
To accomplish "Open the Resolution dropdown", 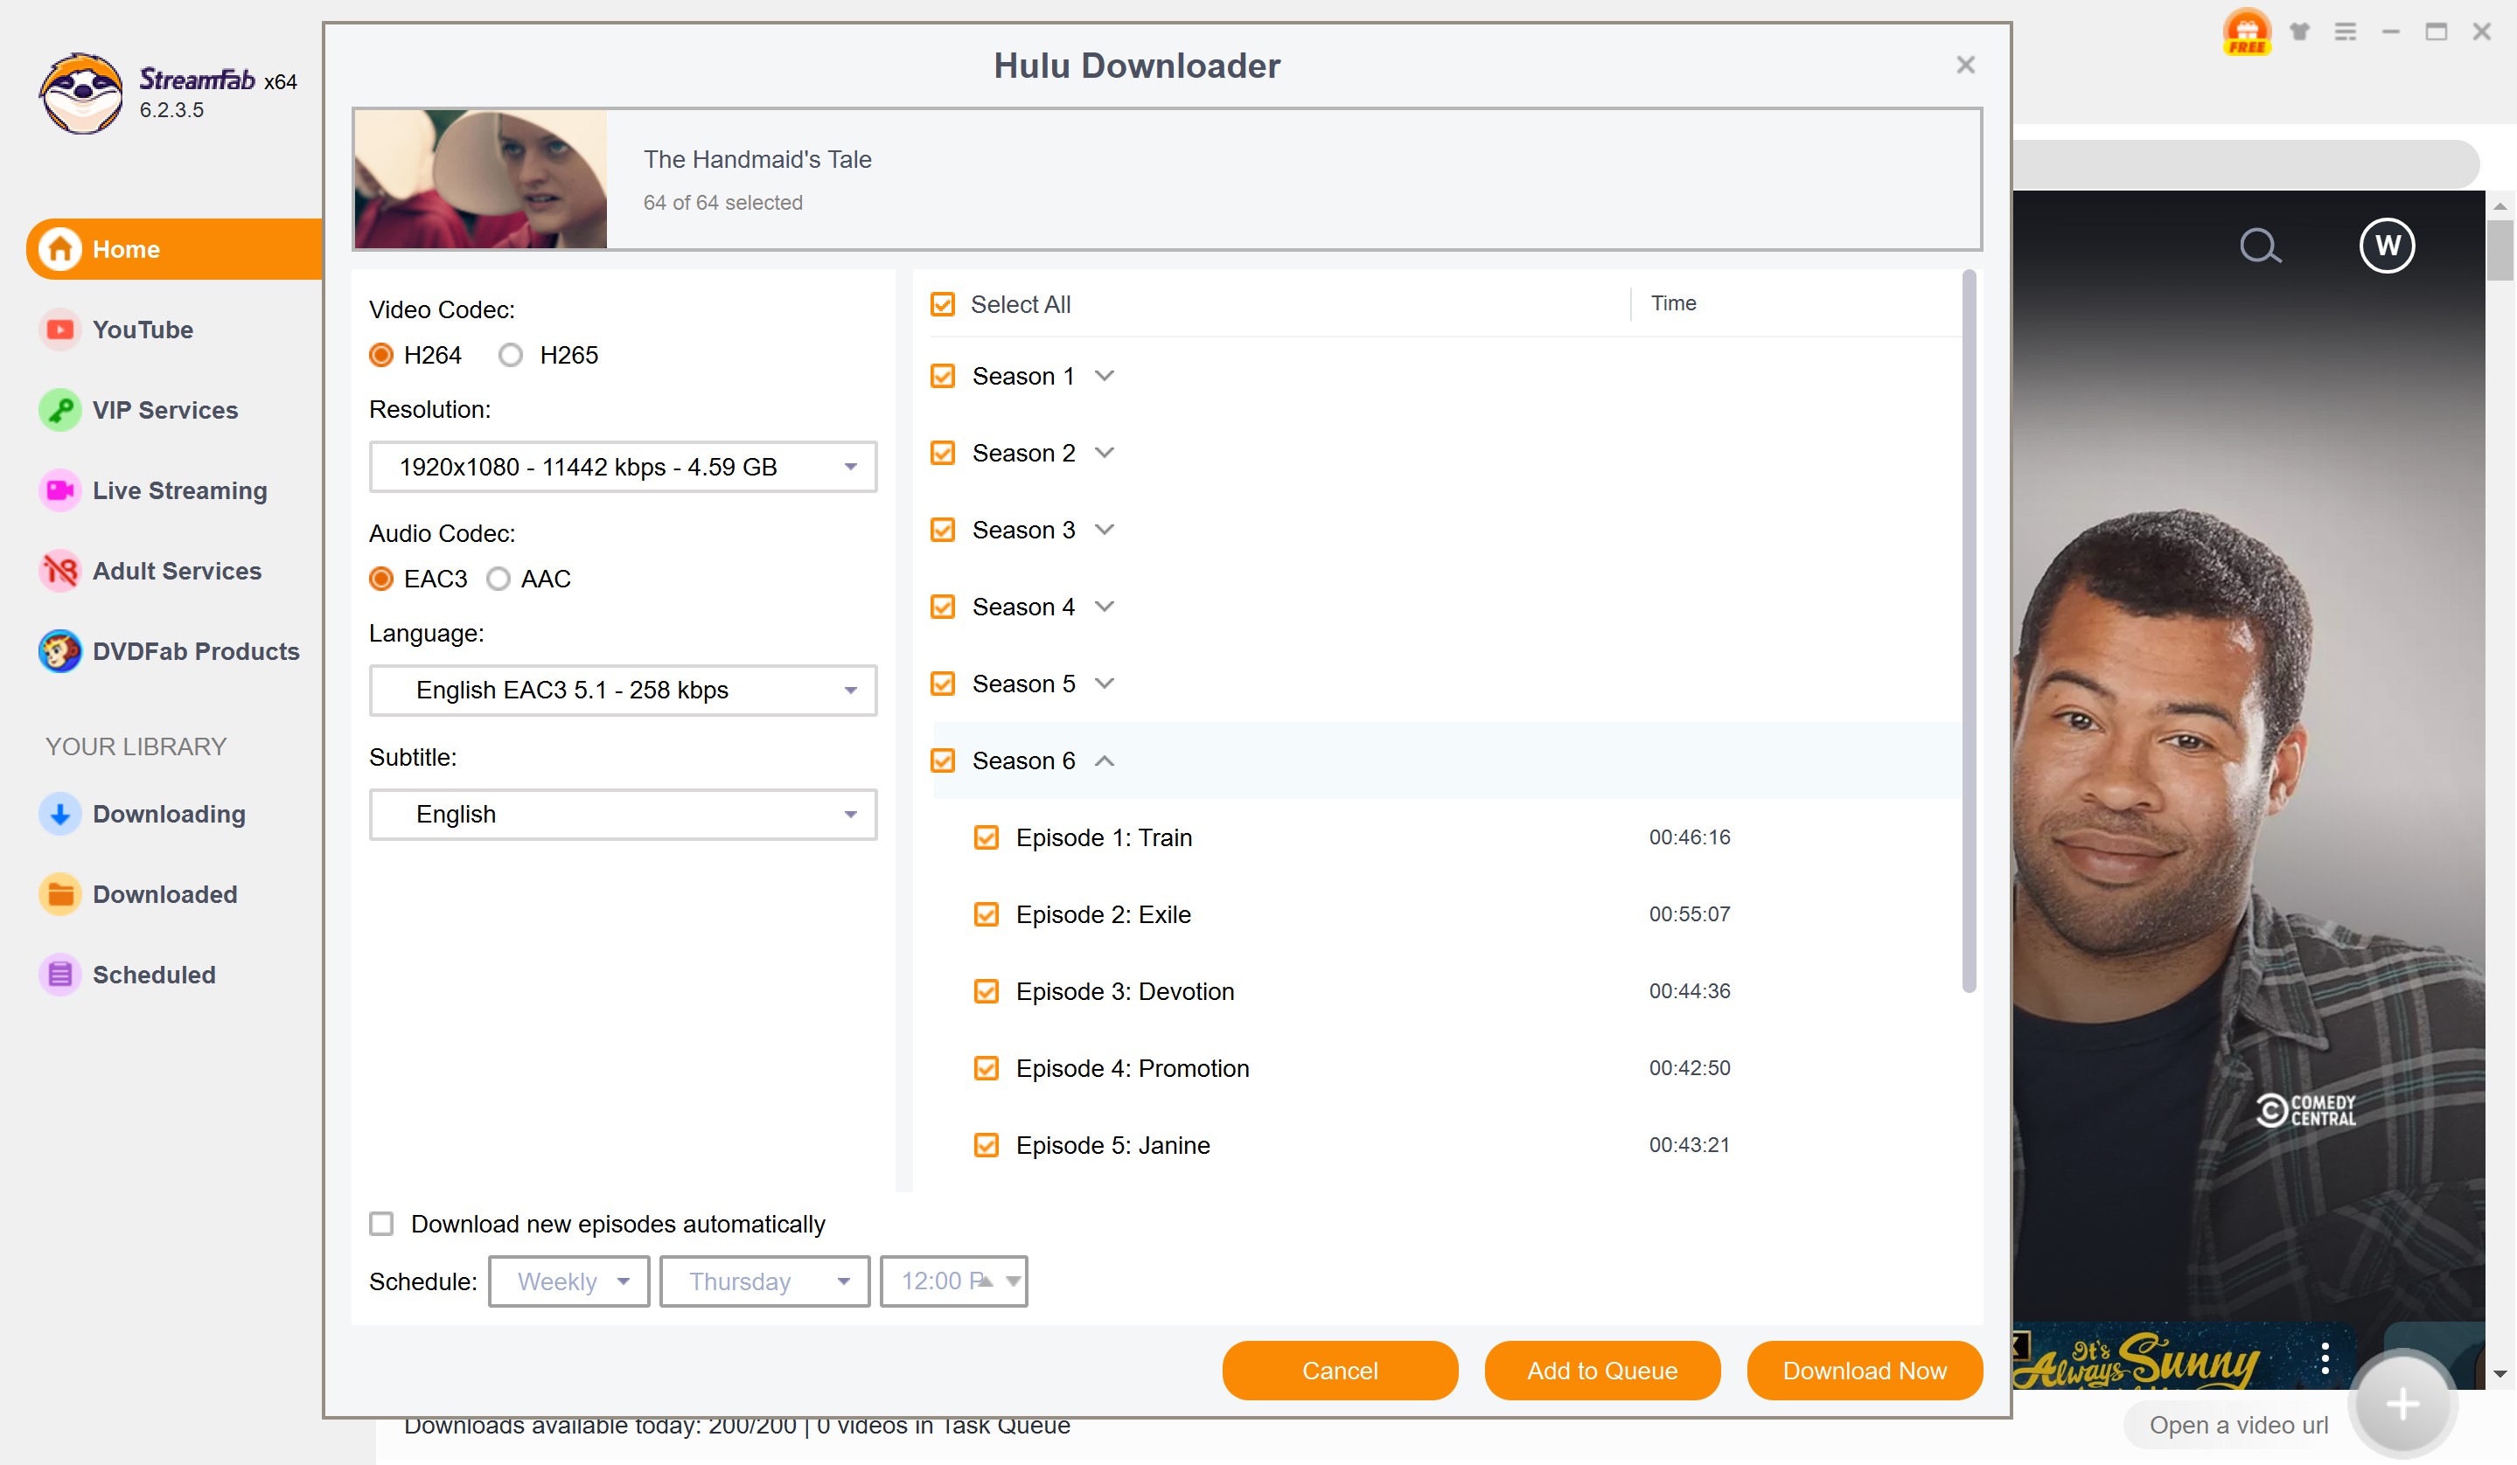I will (x=624, y=467).
